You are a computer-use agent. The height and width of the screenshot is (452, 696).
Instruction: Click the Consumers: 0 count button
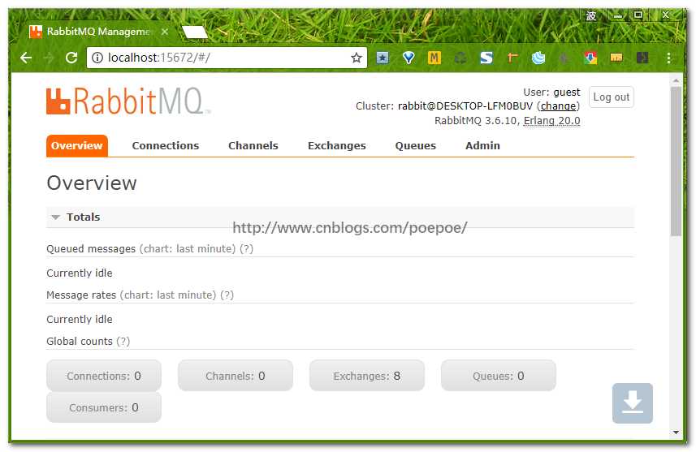point(104,407)
